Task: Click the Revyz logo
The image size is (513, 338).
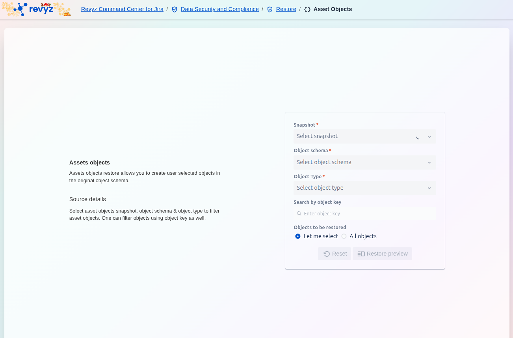Action: 36,9
